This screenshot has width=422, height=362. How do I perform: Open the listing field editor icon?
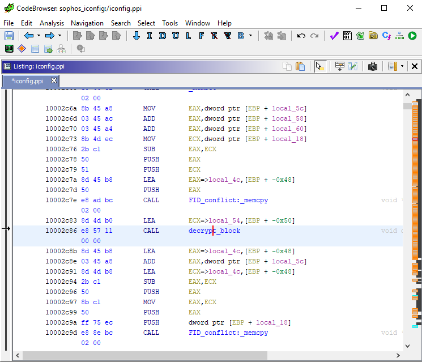[x=340, y=66]
